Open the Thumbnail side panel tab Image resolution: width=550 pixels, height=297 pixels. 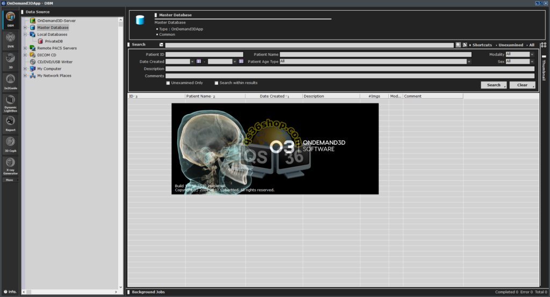pyautogui.click(x=544, y=69)
